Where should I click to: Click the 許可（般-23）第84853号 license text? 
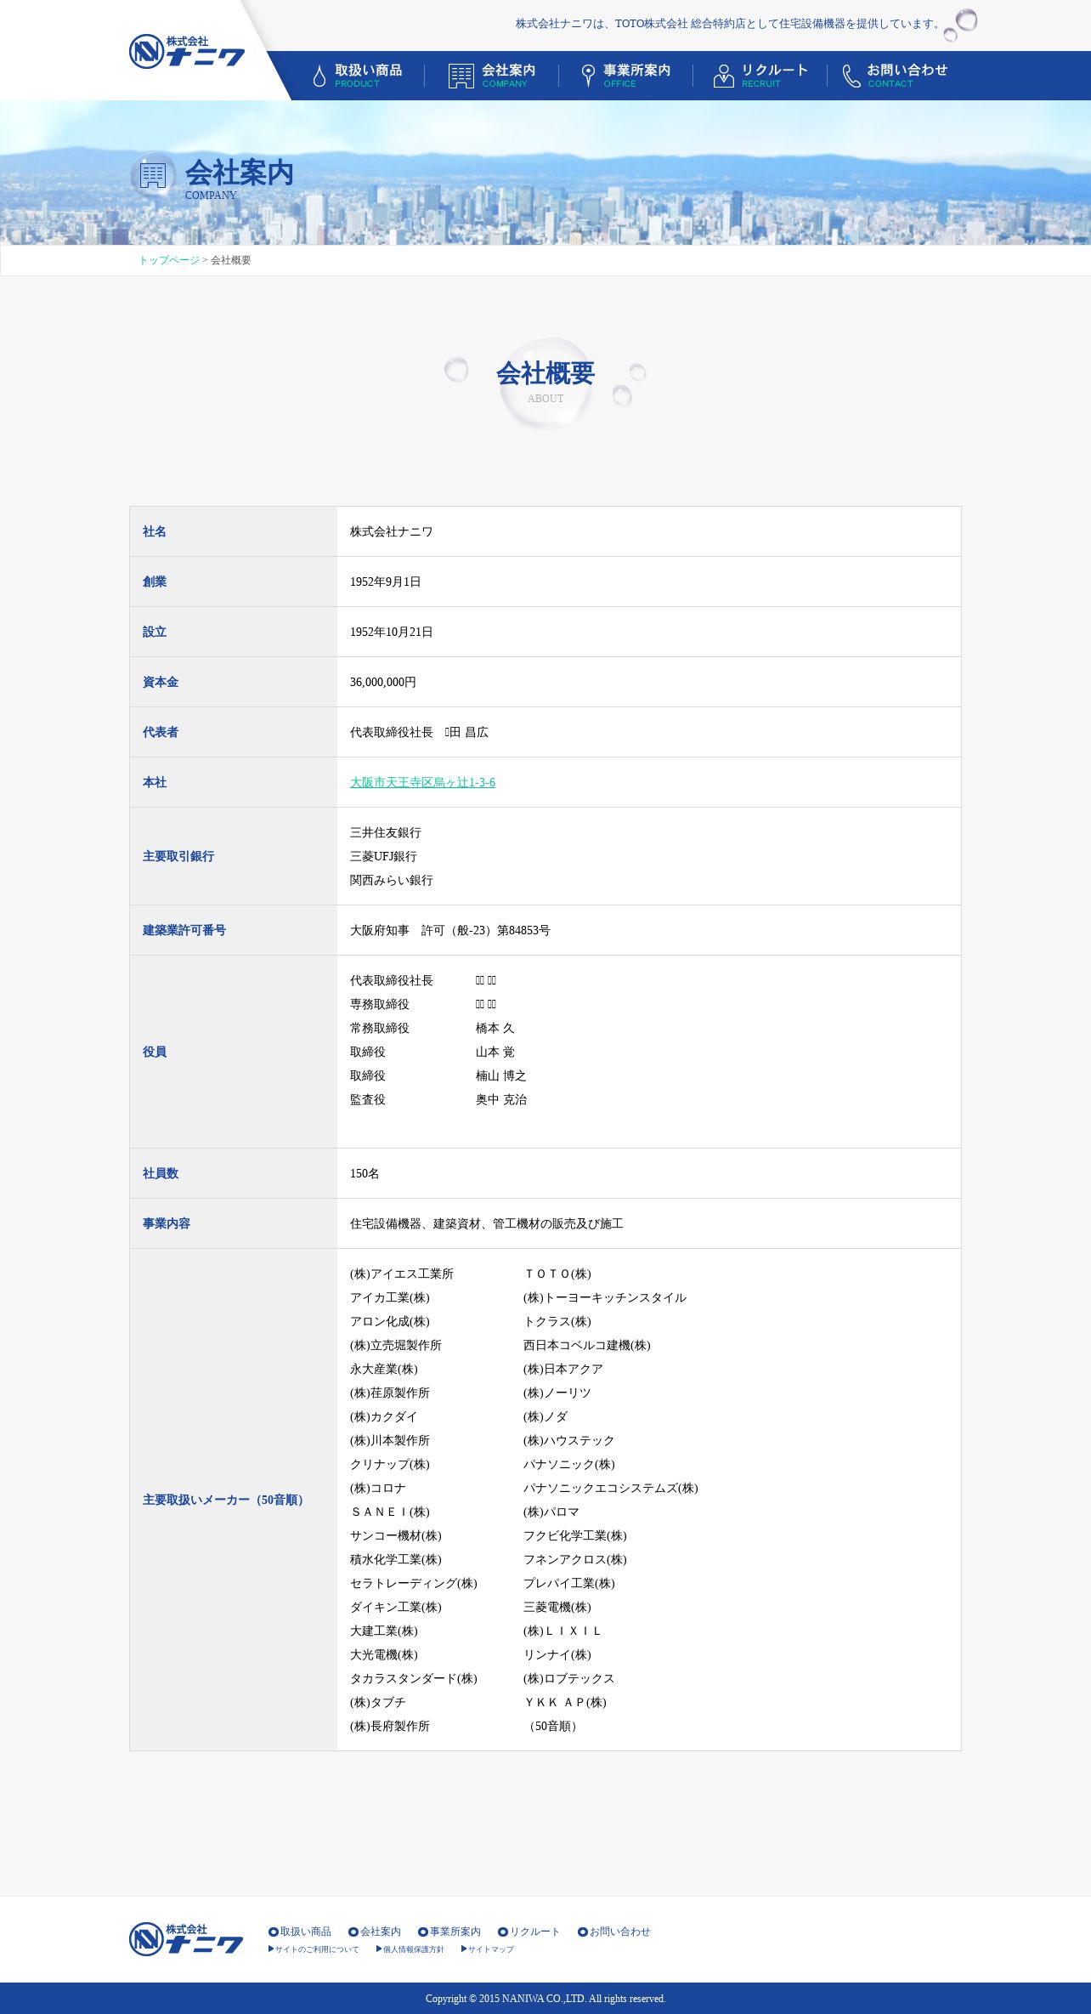(x=486, y=931)
